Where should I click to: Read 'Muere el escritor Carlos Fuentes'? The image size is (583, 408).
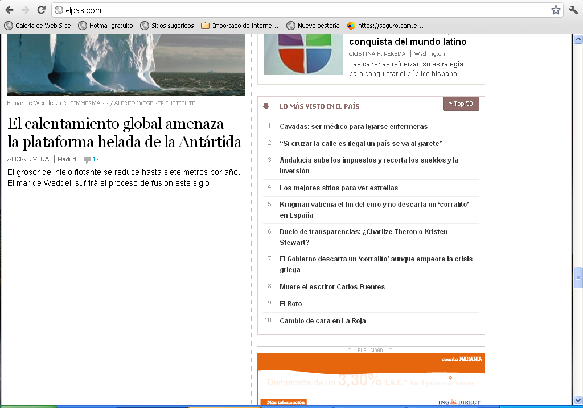tap(332, 287)
